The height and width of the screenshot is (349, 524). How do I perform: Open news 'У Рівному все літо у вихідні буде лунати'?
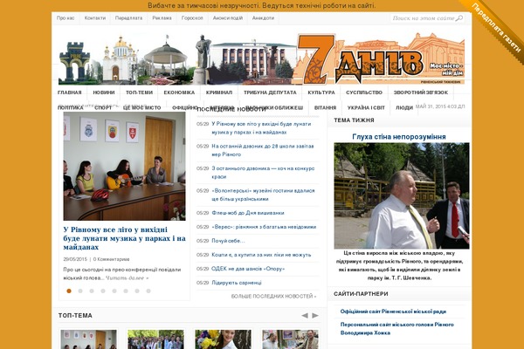point(261,128)
